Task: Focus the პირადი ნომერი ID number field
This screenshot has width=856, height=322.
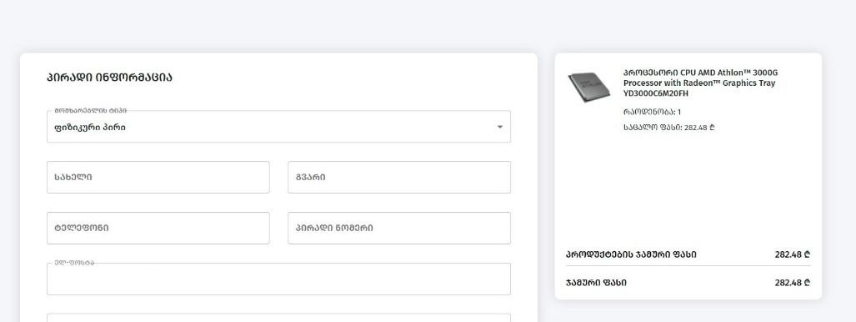Action: coord(399,228)
